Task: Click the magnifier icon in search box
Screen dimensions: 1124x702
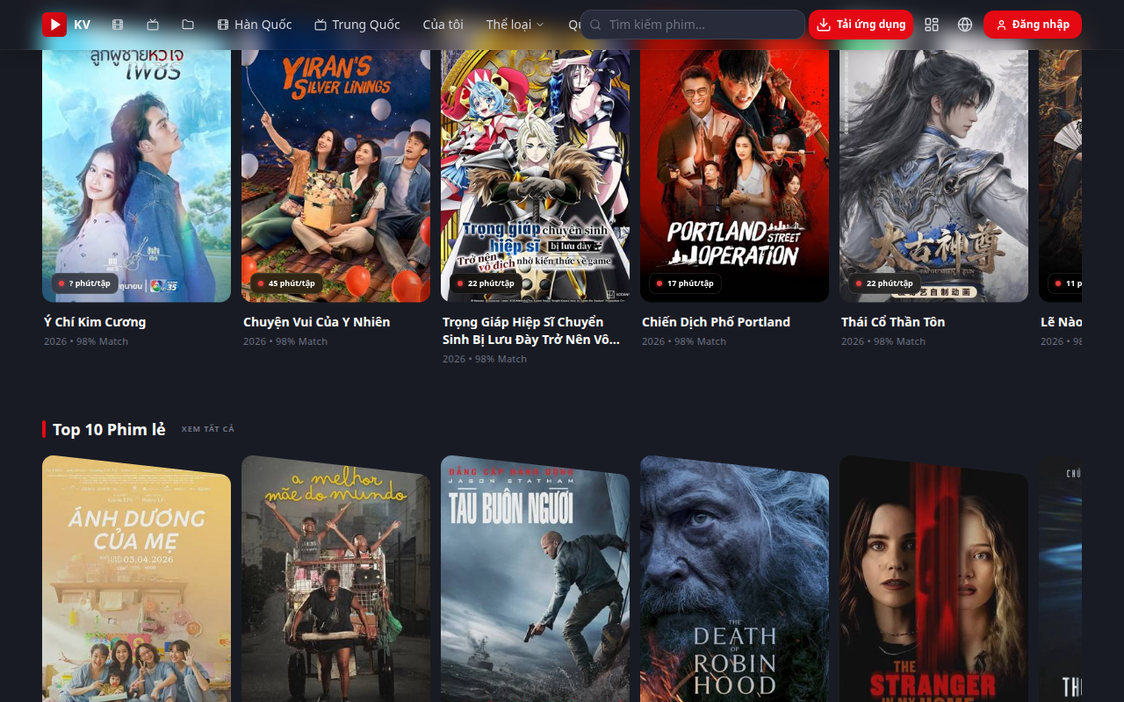Action: pyautogui.click(x=595, y=25)
